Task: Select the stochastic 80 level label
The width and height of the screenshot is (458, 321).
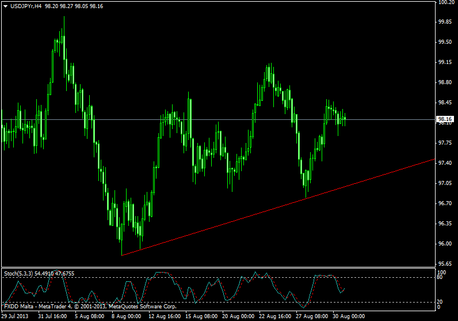Action: coord(440,277)
